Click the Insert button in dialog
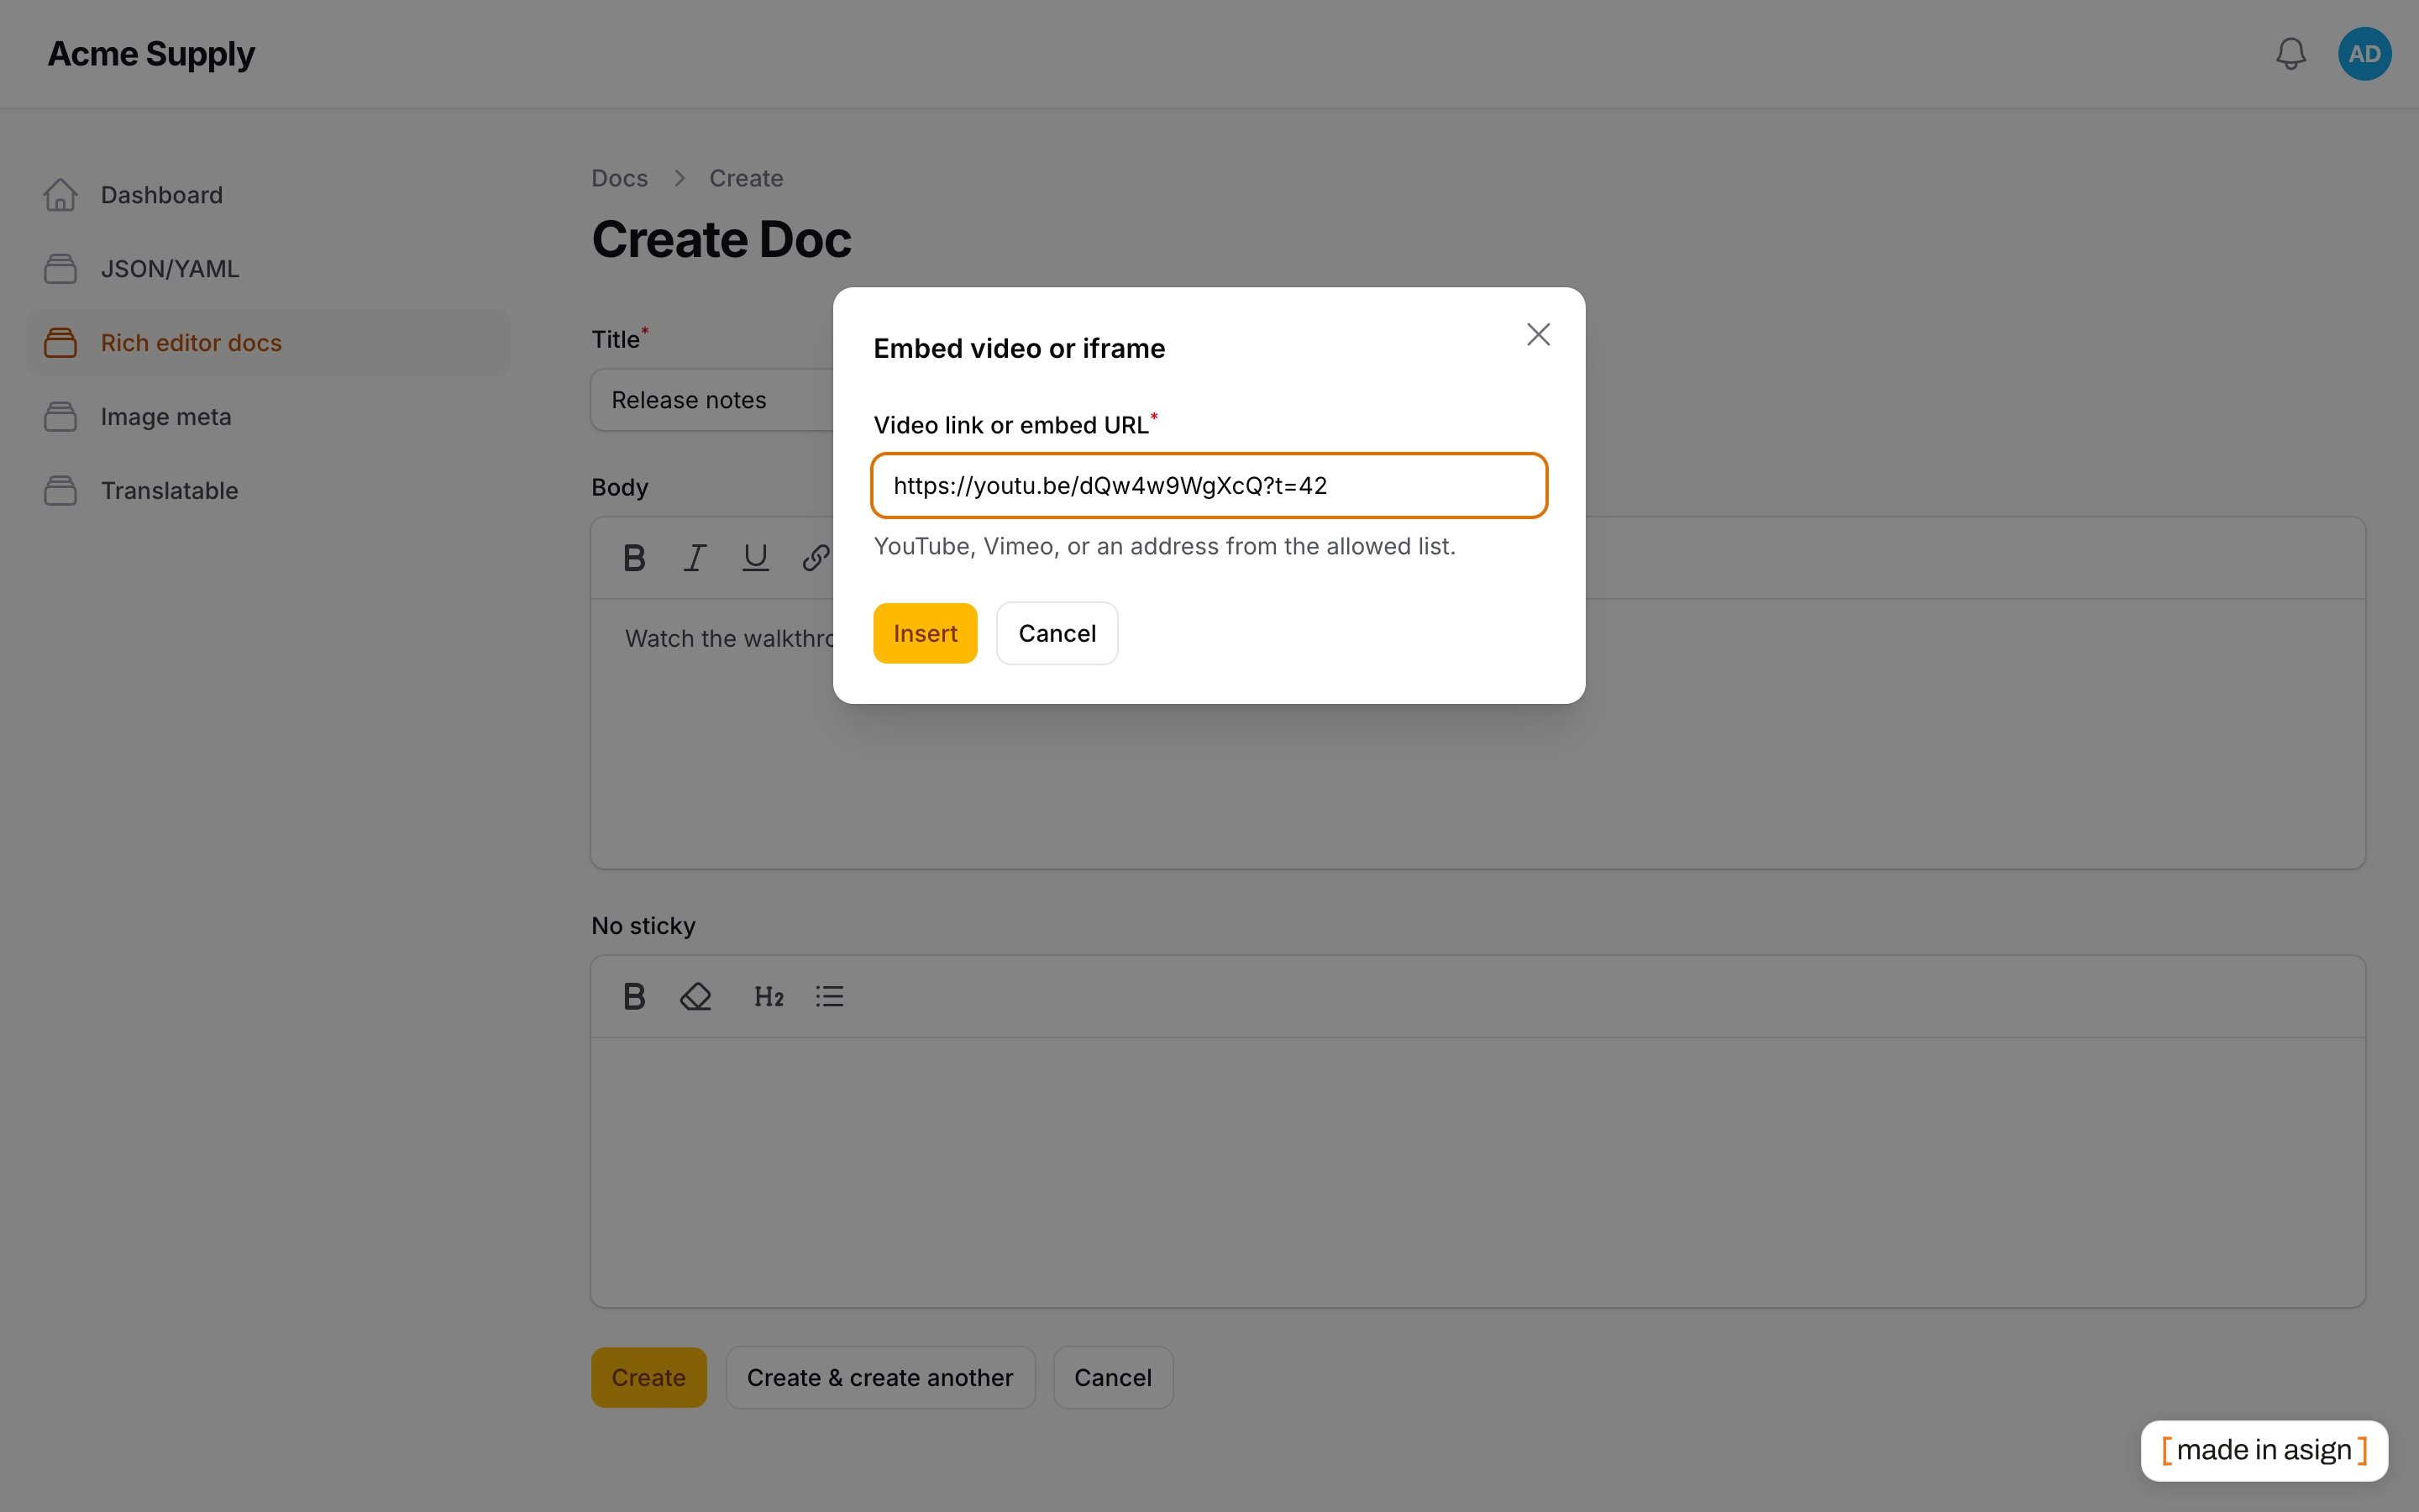This screenshot has height=1512, width=2419. 925,633
